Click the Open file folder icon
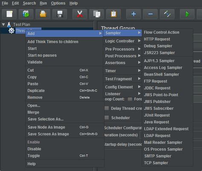This screenshot has height=171, width=202. (x=43, y=14)
